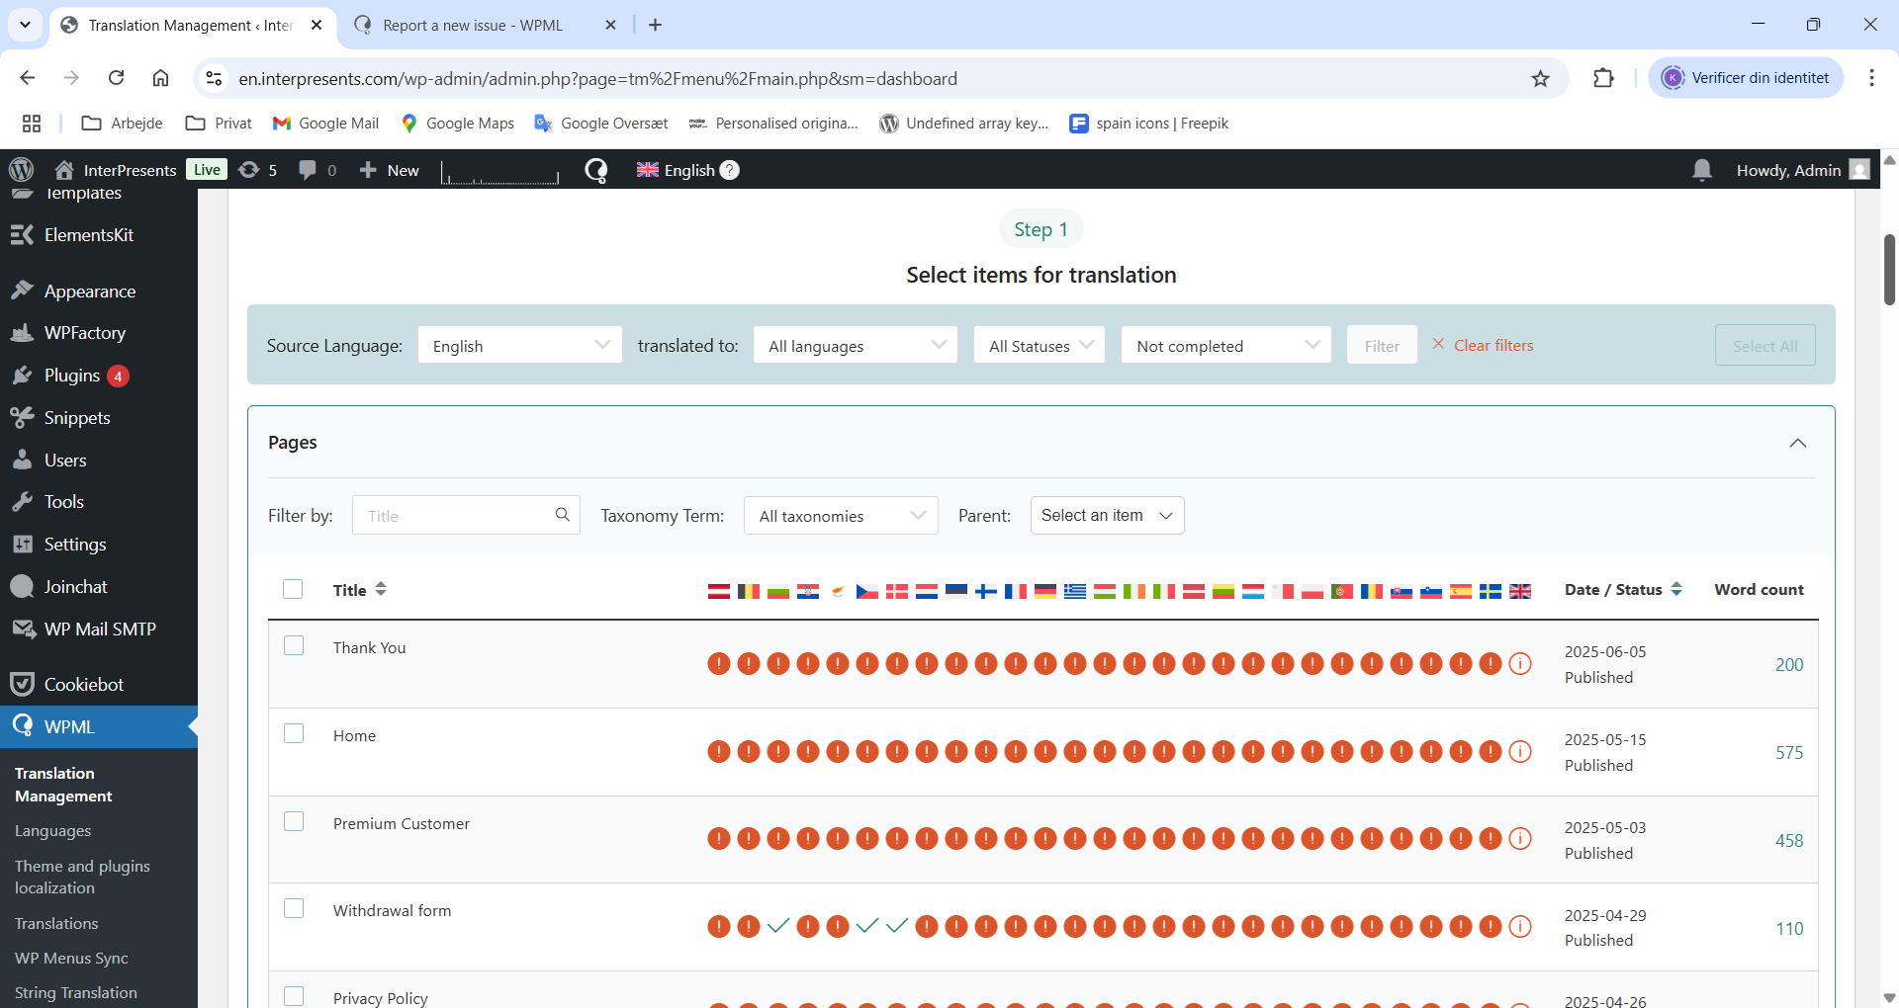Check the Thank You page checkbox

[294, 645]
